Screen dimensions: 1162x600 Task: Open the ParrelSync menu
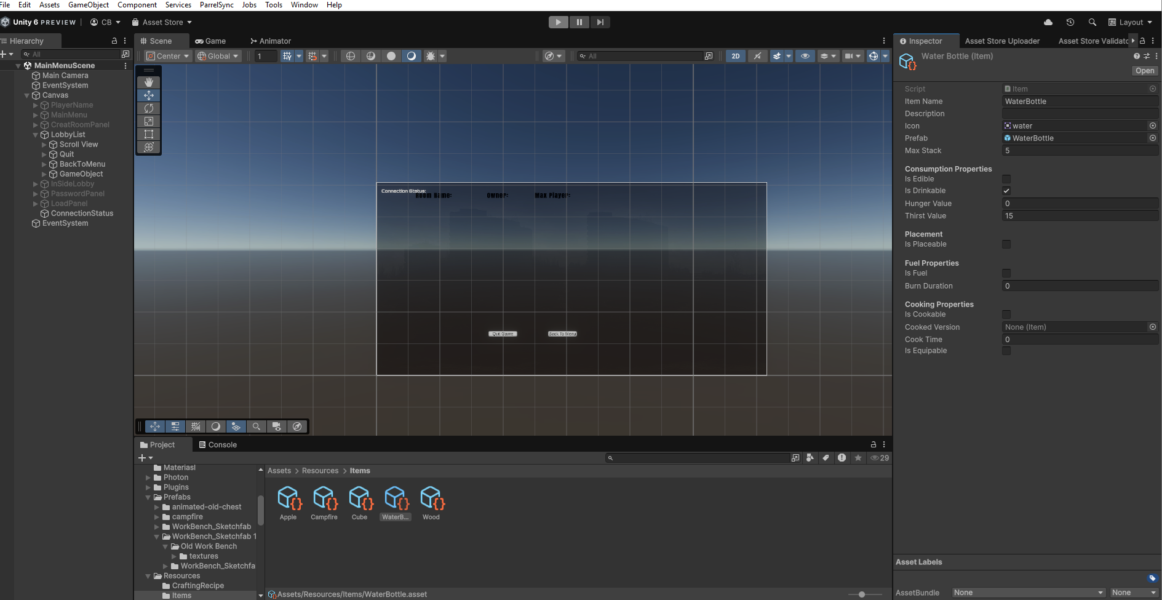pos(217,5)
